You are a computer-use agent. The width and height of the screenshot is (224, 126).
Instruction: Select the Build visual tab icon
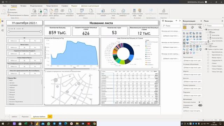[x=184, y=27]
